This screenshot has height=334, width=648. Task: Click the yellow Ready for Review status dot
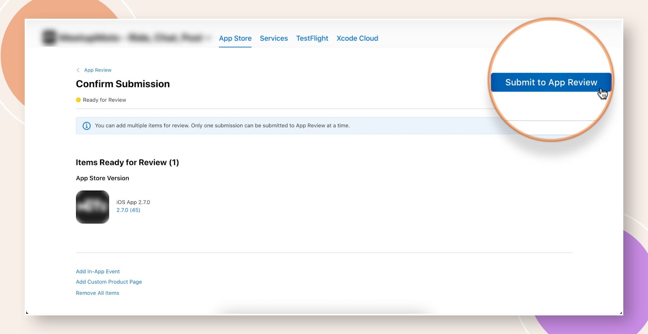click(78, 100)
